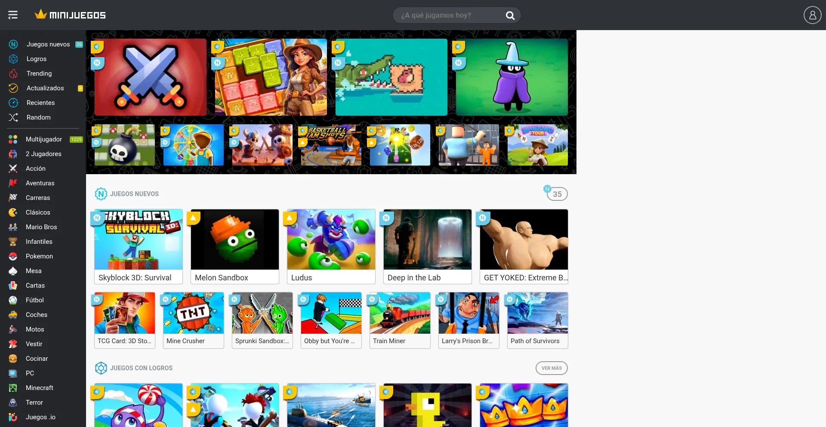The height and width of the screenshot is (427, 826).
Task: Click the search magnifier icon
Action: [510, 15]
